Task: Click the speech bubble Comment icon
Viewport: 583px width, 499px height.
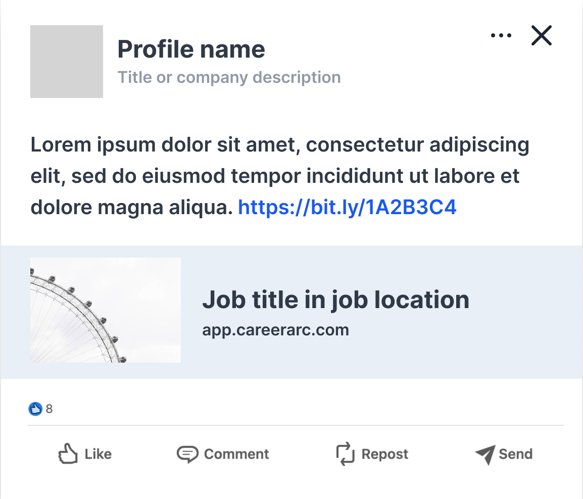Action: click(187, 454)
